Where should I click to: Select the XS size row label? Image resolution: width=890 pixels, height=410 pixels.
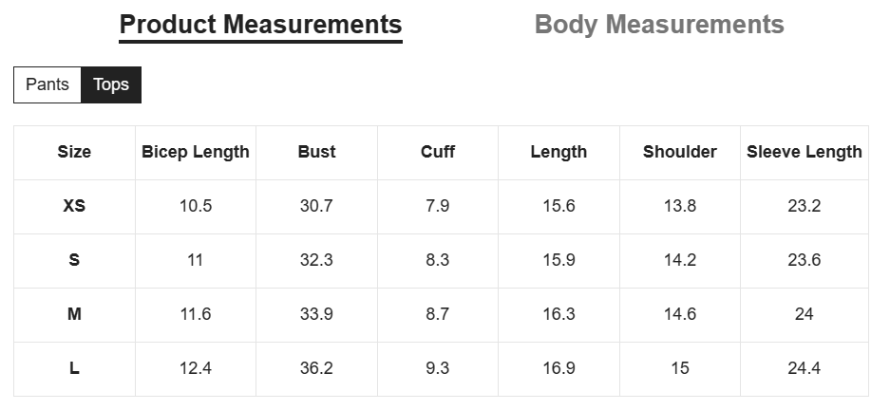pyautogui.click(x=74, y=206)
